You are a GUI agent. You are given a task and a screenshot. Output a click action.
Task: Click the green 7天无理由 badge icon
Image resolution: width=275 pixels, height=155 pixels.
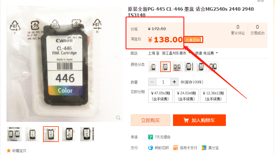tap(151, 137)
